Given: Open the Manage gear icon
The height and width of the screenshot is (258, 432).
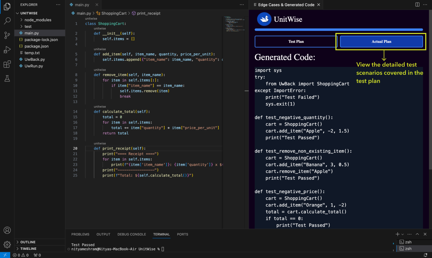Looking at the screenshot, I should (x=7, y=244).
